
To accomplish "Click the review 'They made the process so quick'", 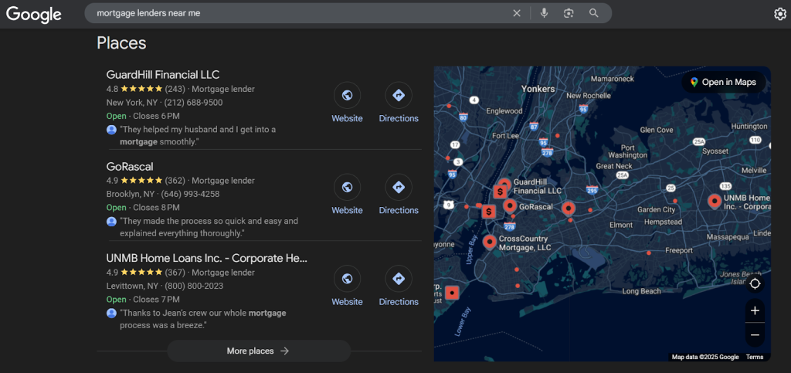I will [x=209, y=227].
